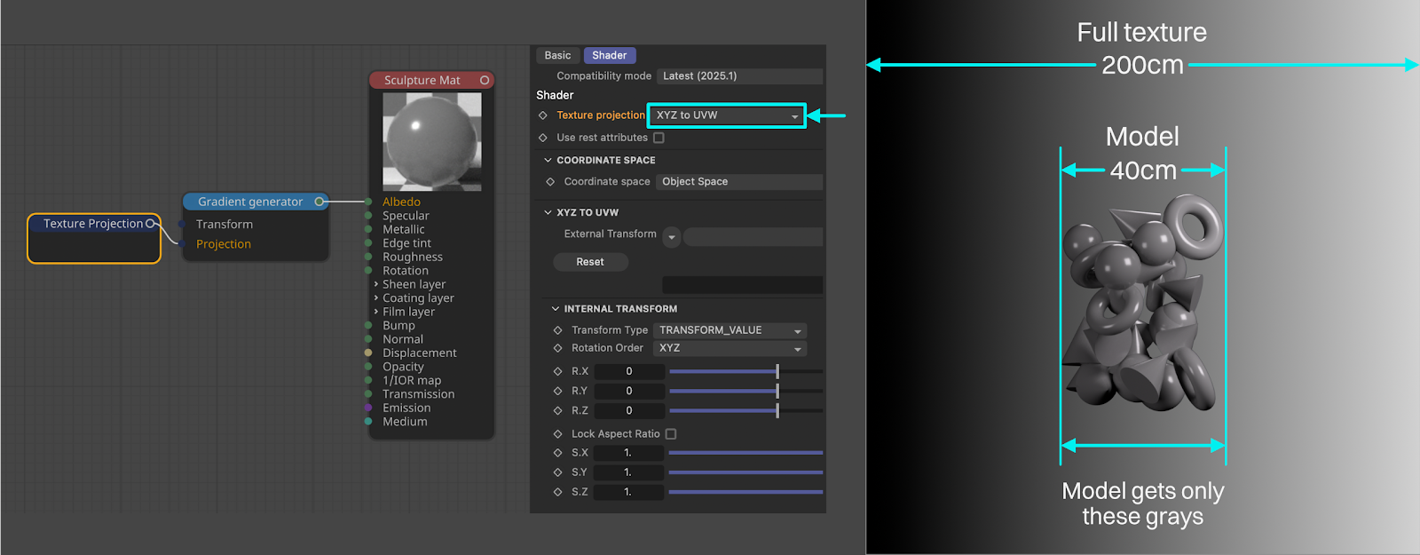1420x555 pixels.
Task: Open the Rotation Order dropdown
Action: pos(730,348)
